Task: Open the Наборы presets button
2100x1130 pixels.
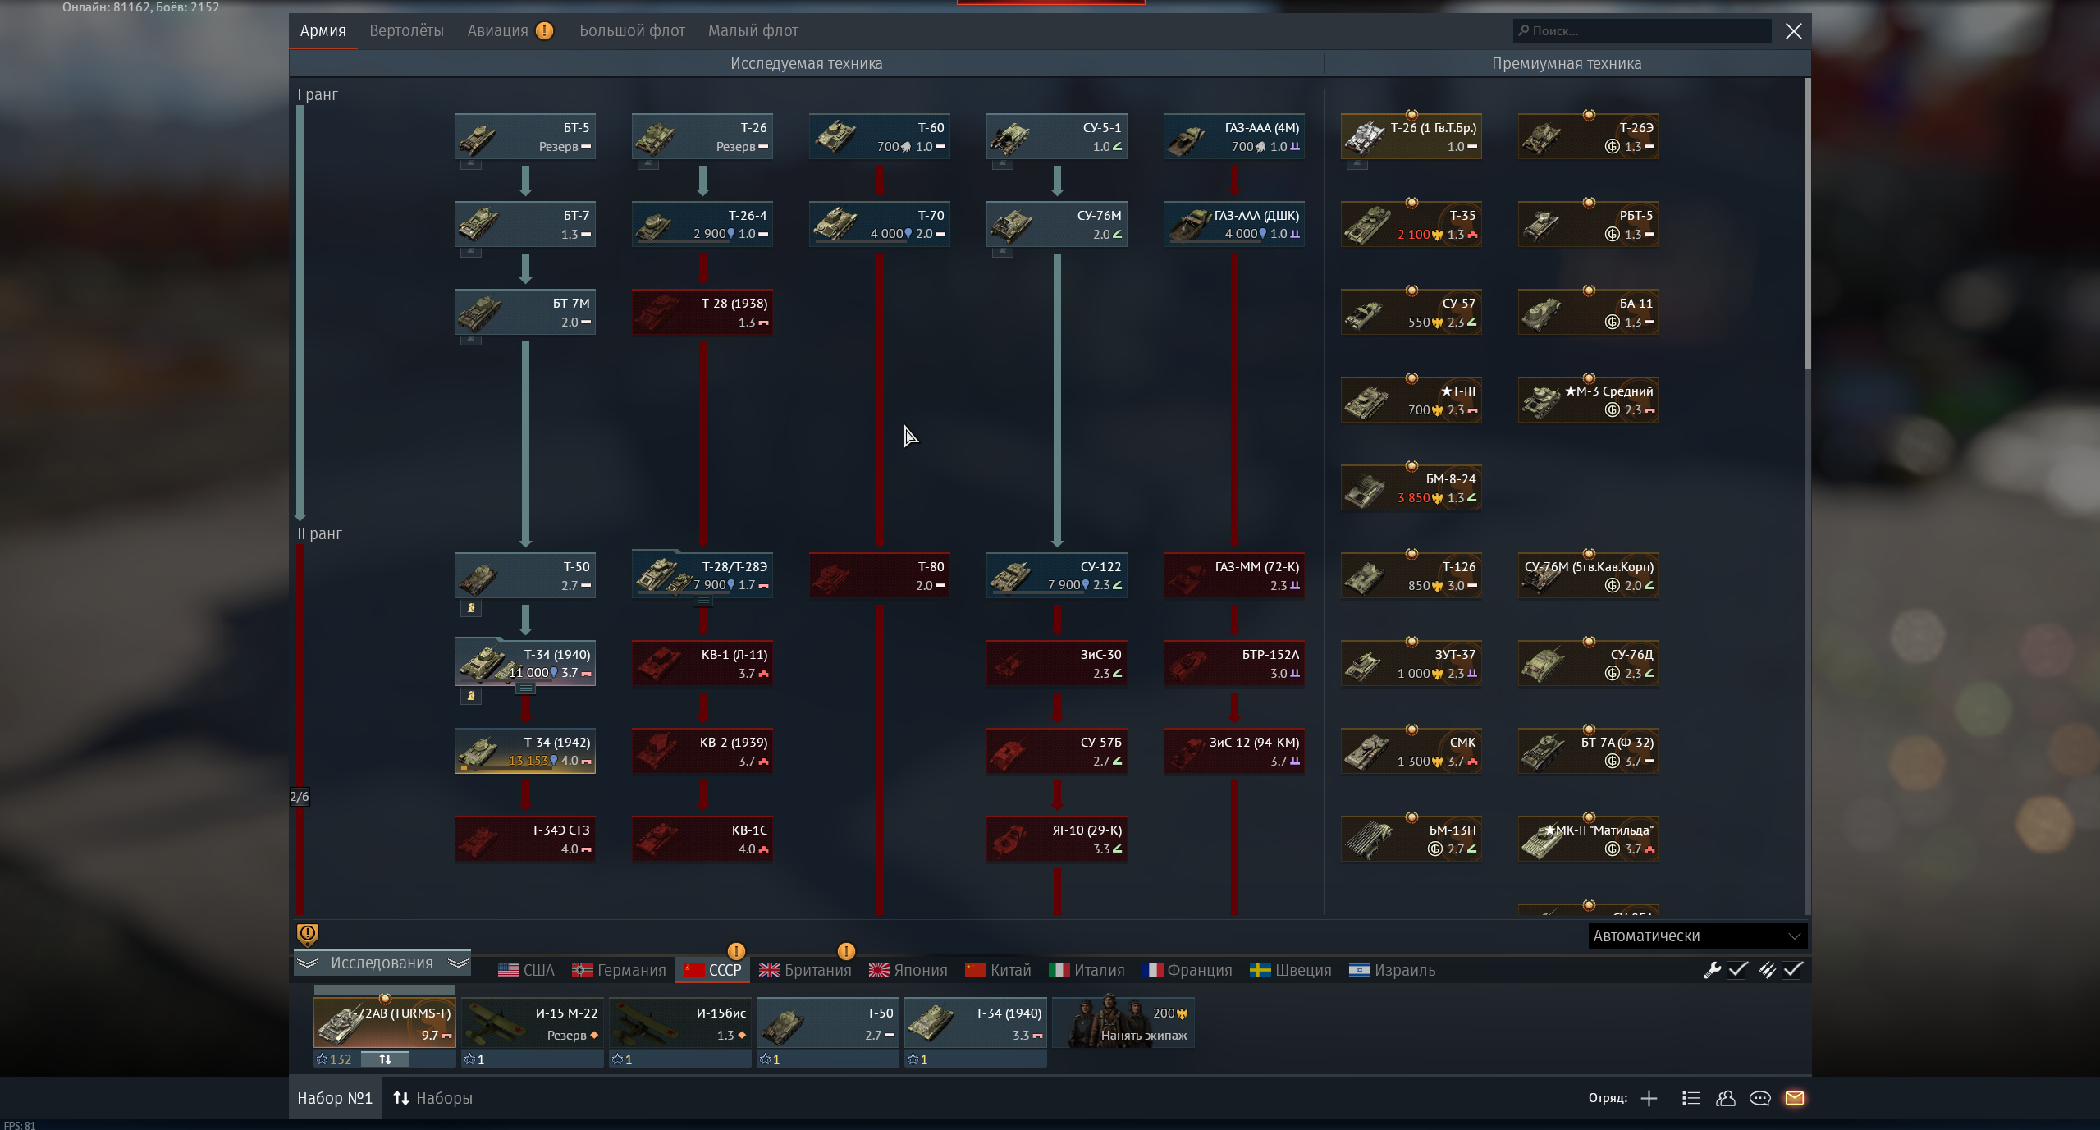Action: (432, 1098)
